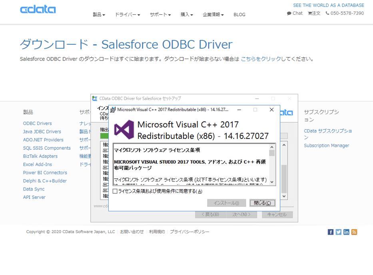Open the Subscription Manager link
This screenshot has width=373, height=275.
tap(326, 146)
